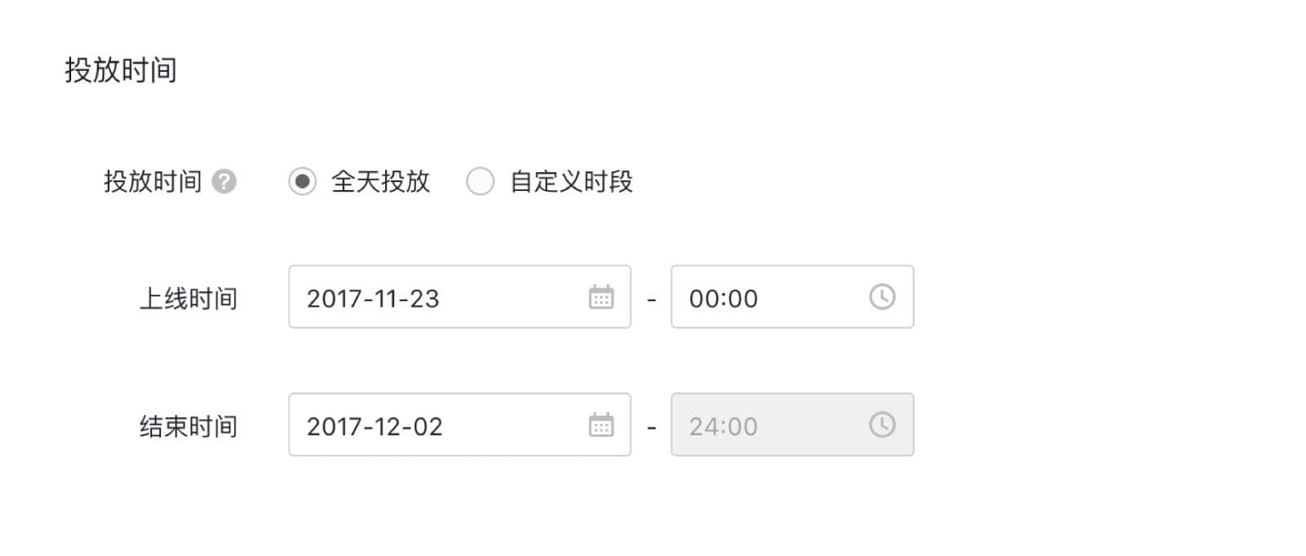The image size is (1306, 556).
Task: Open the help tooltip beside 投放时间
Action: [x=222, y=182]
